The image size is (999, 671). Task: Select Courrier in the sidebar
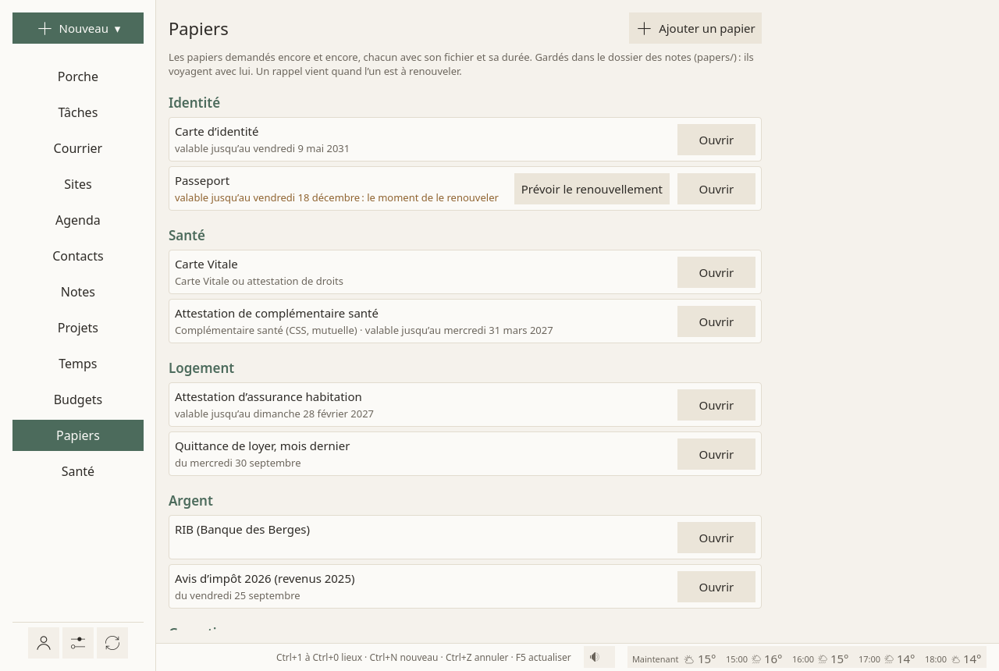tap(78, 148)
